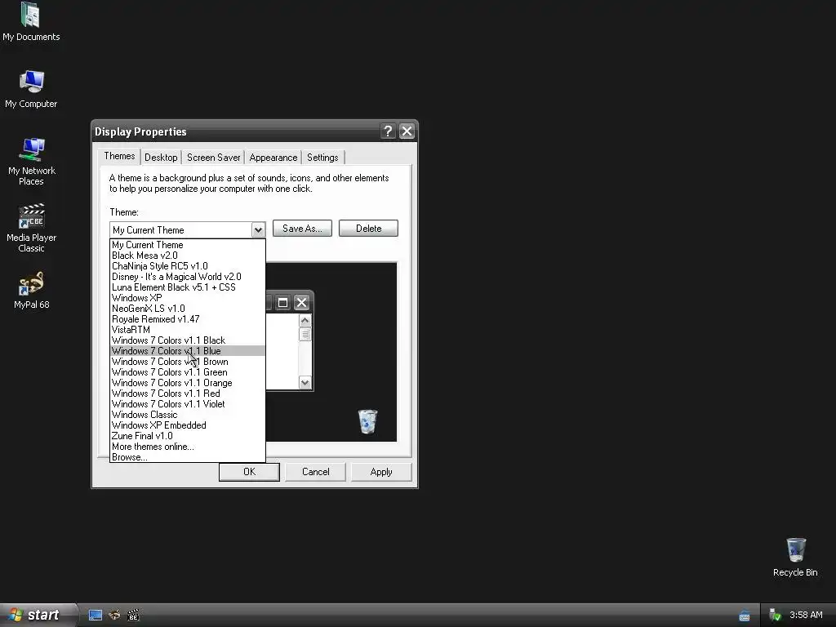Viewport: 836px width, 627px height.
Task: Click the Delete theme button
Action: 368,229
